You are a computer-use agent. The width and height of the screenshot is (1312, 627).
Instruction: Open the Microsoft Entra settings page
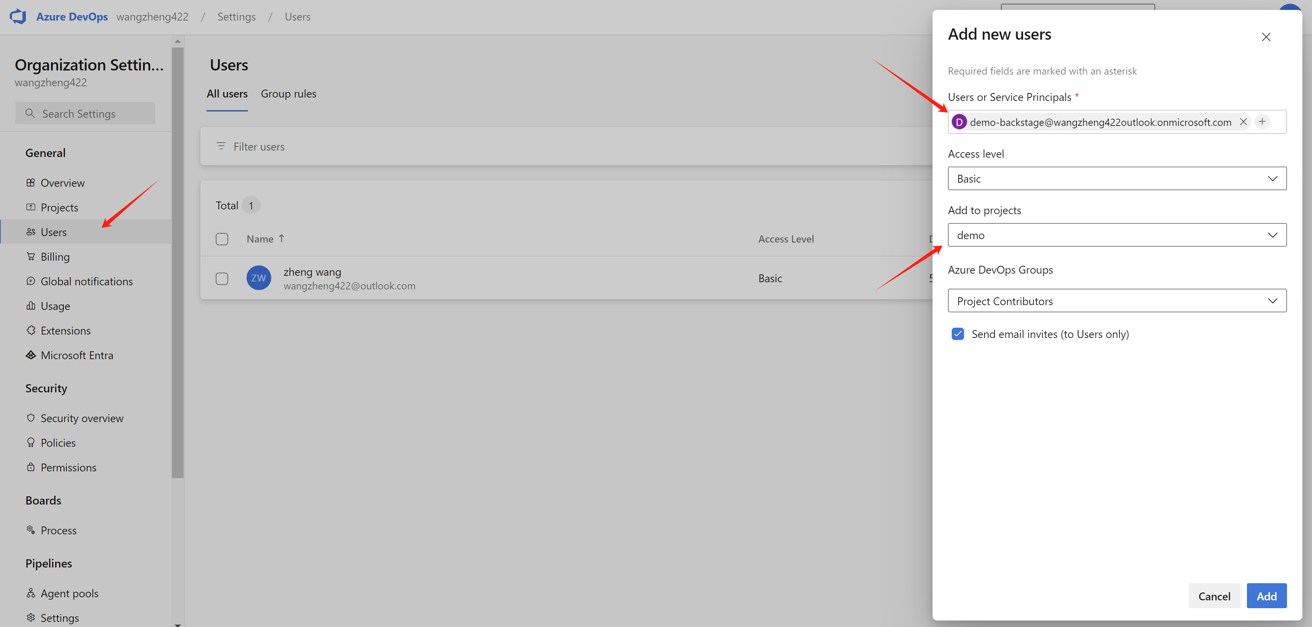[76, 355]
